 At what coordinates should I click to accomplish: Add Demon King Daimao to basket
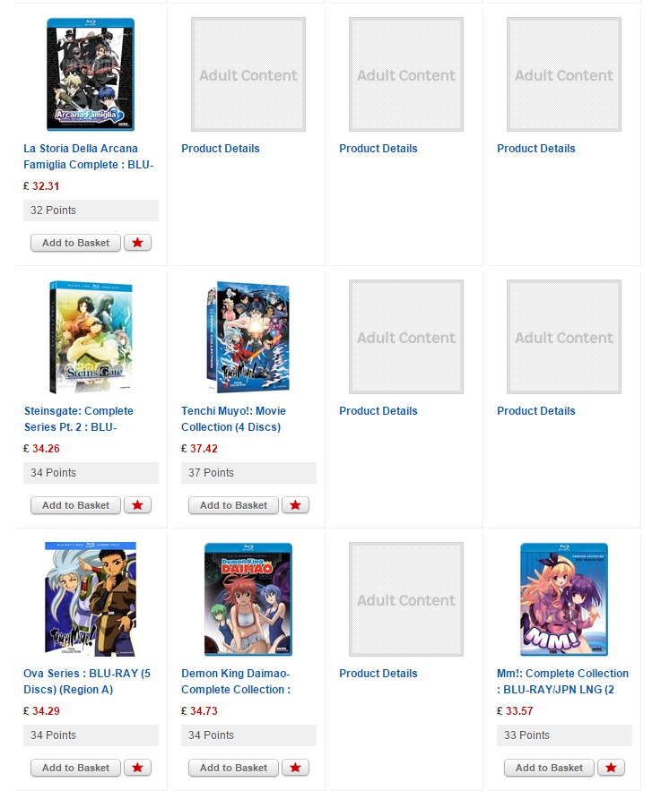[233, 768]
